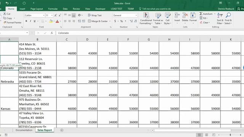Click Delete cells button
Screen dimensions: 244x137
185,18
